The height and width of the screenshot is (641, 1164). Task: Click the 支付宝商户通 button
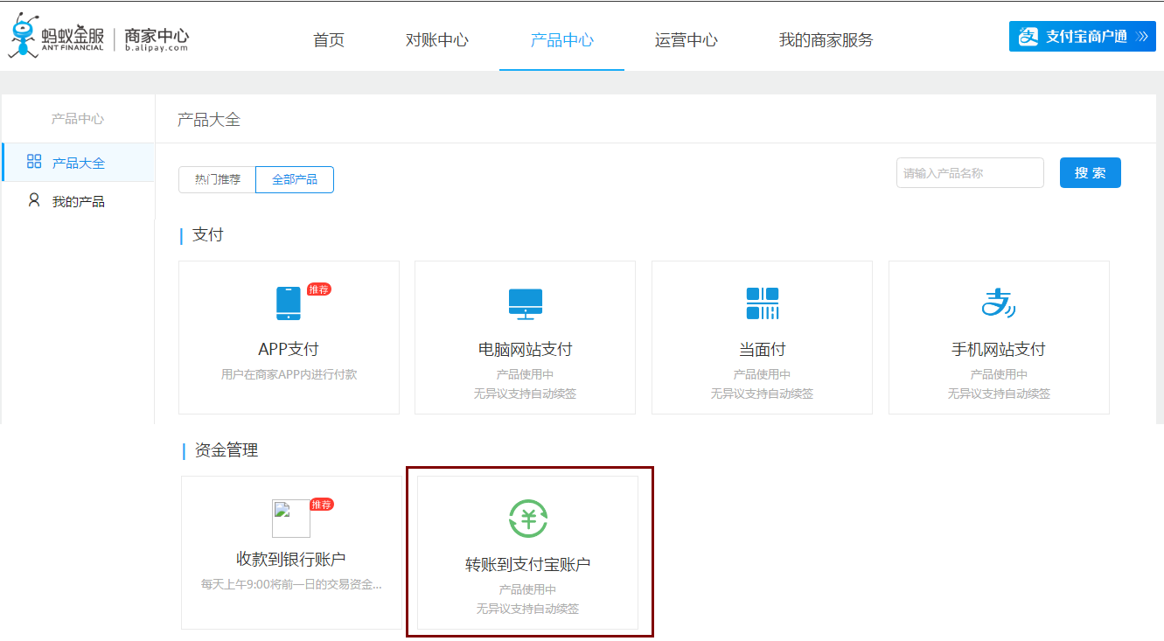[x=1082, y=37]
